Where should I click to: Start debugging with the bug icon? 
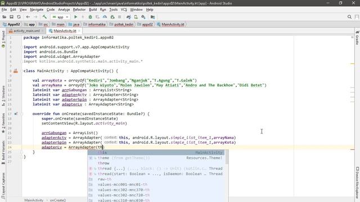(90, 17)
